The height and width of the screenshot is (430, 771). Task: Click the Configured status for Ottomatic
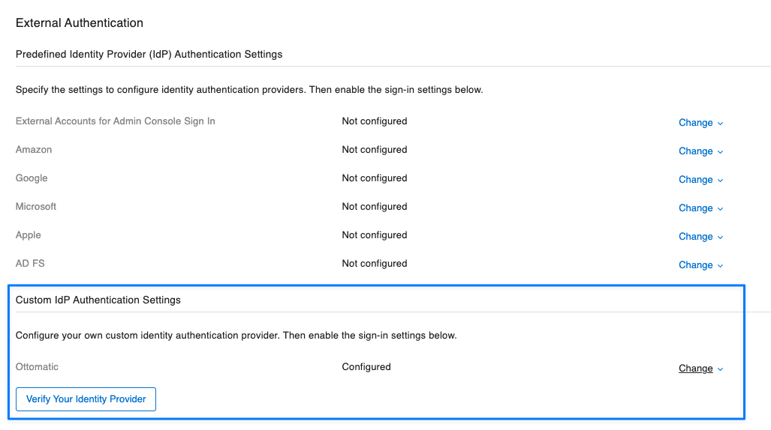(x=366, y=367)
